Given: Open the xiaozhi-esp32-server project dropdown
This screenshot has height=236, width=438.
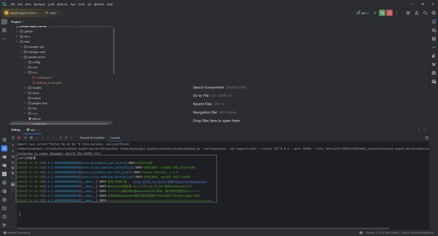Looking at the screenshot, I should 21,13.
